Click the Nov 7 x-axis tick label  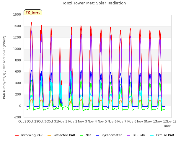(x=122, y=121)
